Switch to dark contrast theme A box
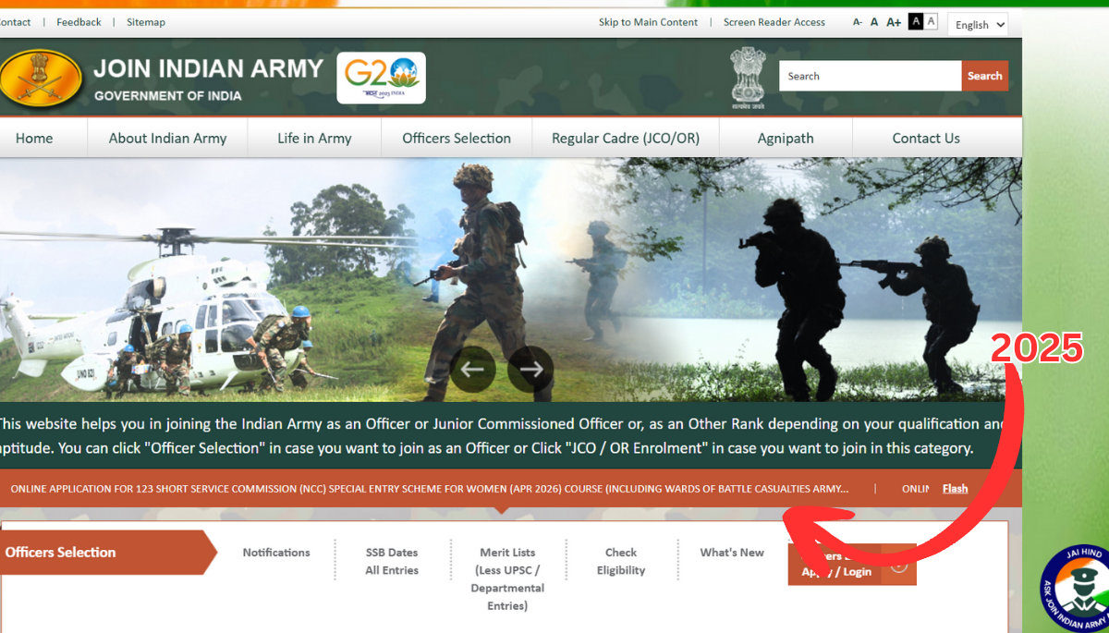The height and width of the screenshot is (633, 1109). [916, 21]
